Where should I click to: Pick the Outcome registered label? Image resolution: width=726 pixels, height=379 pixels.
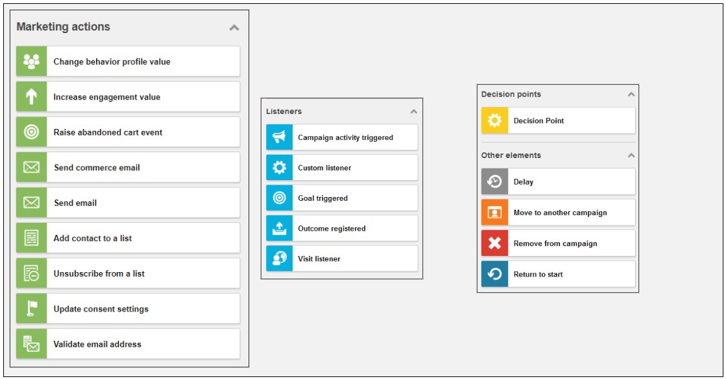332,228
